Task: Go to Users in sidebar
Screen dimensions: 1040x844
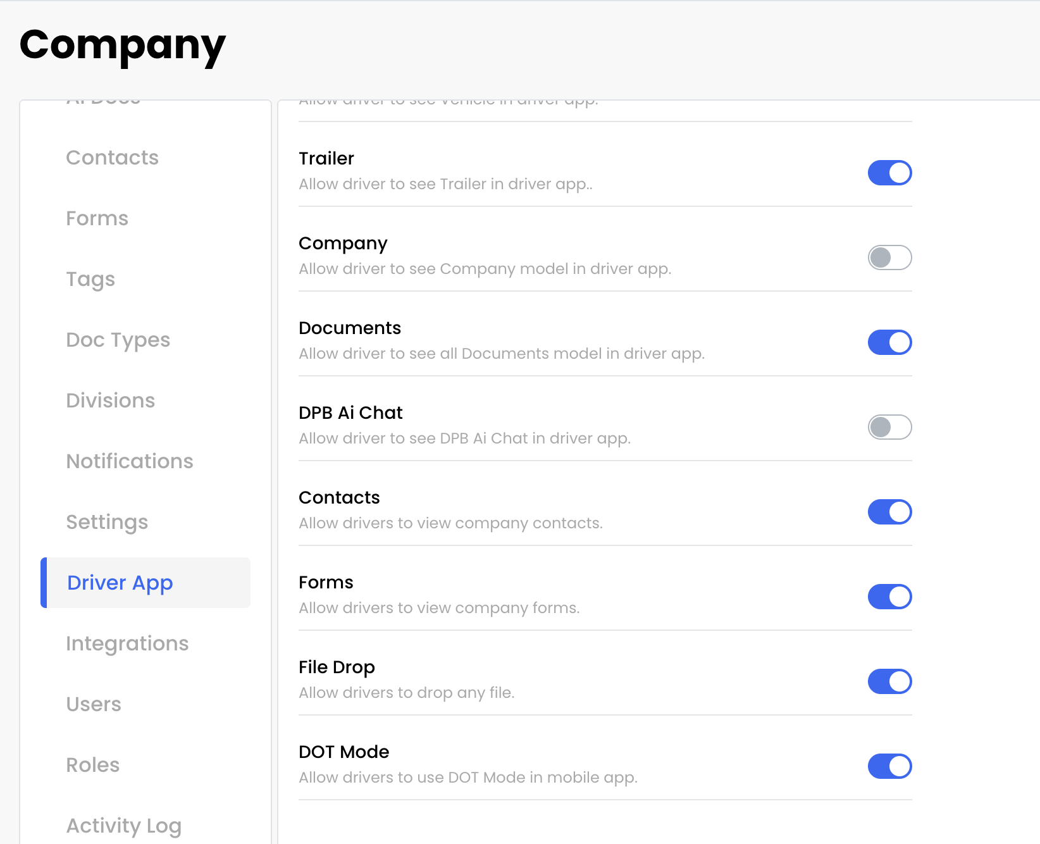Action: tap(94, 704)
